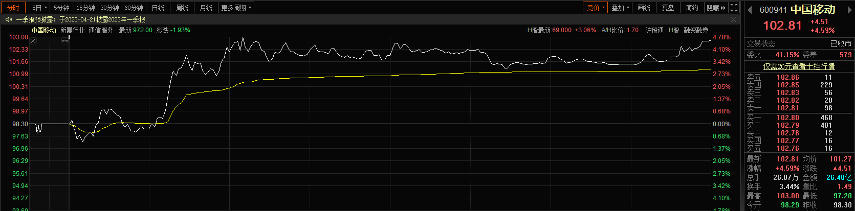Click the 最高 103.00 value
The width and height of the screenshot is (855, 211).
(788, 196)
